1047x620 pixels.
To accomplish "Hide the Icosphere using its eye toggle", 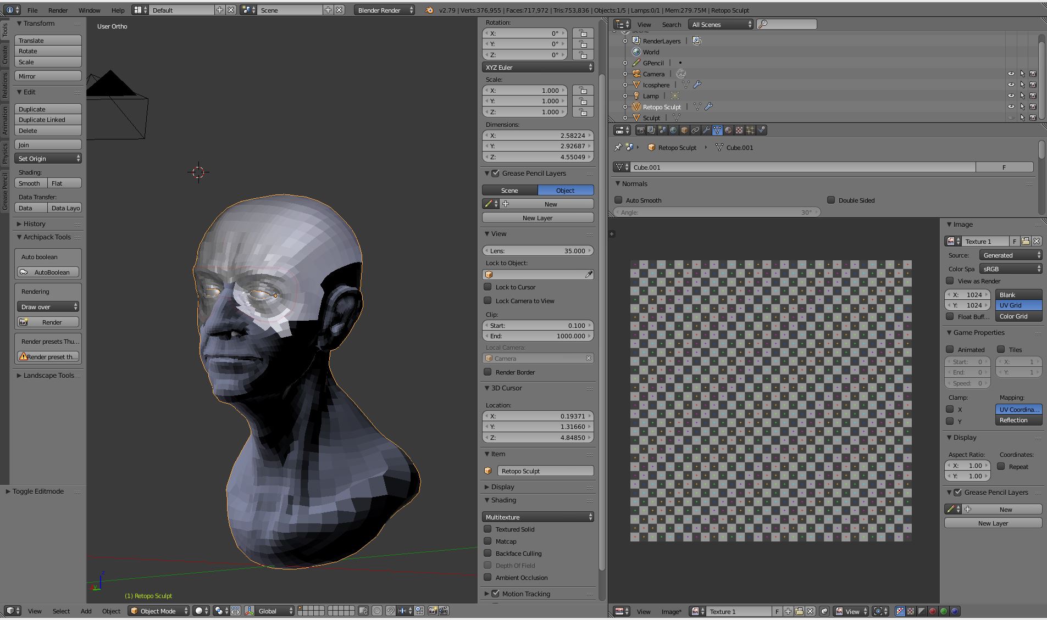I will 1012,85.
